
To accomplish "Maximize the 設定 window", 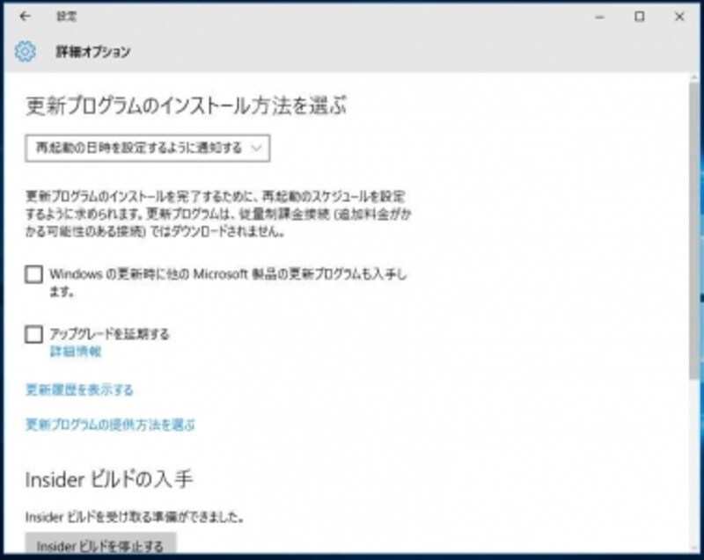I will click(x=640, y=17).
